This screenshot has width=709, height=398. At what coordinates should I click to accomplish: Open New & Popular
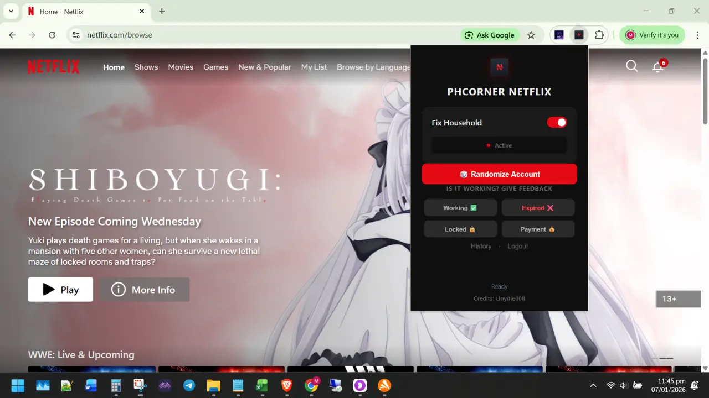tap(264, 67)
